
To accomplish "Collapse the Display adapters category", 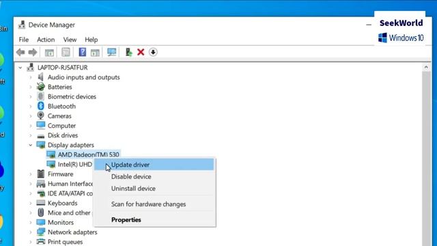I will (x=30, y=145).
